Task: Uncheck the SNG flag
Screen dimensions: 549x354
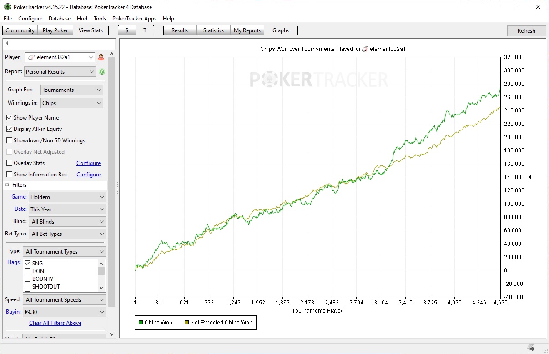Action: pos(27,264)
